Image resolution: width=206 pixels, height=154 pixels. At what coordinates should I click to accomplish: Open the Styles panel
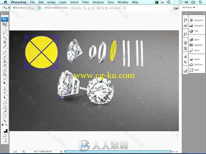[194, 51]
